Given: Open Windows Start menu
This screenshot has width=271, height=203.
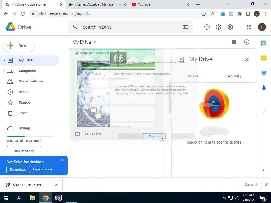Looking at the screenshot, I should [x=6, y=198].
